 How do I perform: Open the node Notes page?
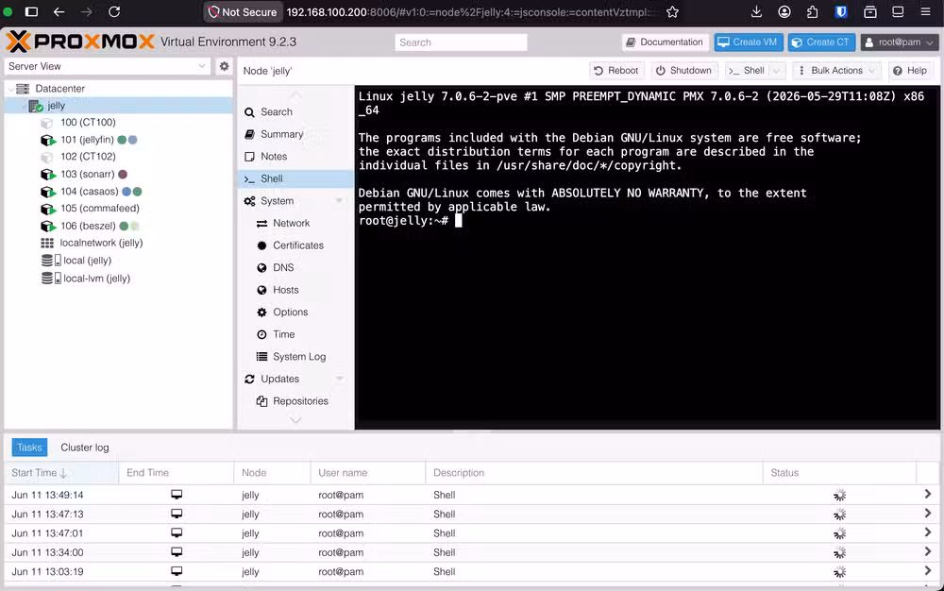pyautogui.click(x=274, y=157)
